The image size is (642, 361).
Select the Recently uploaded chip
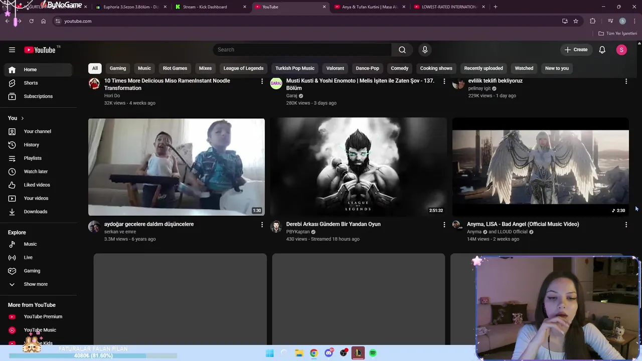click(484, 68)
